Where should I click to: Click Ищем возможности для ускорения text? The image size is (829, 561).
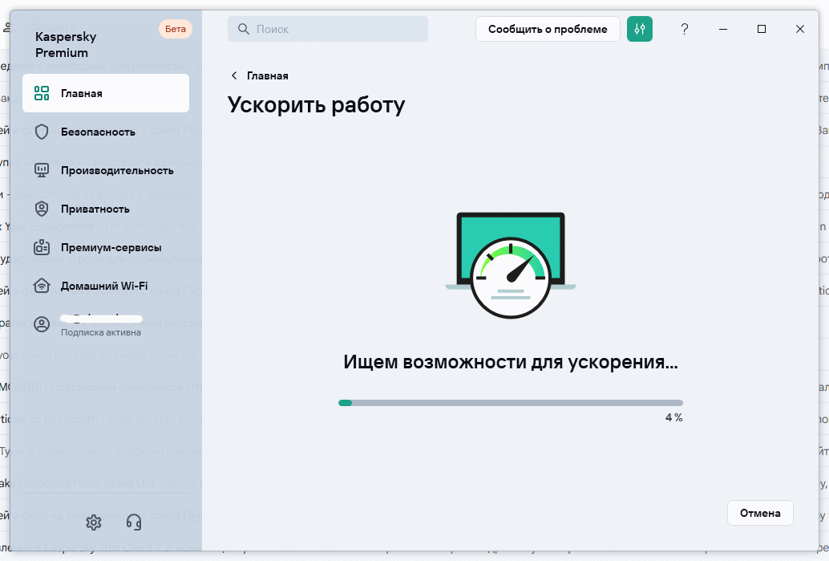click(511, 362)
